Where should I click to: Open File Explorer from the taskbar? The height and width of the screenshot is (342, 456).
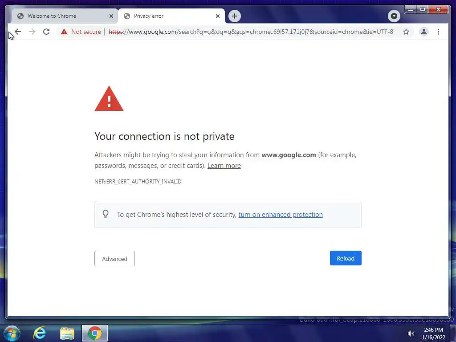pos(67,333)
